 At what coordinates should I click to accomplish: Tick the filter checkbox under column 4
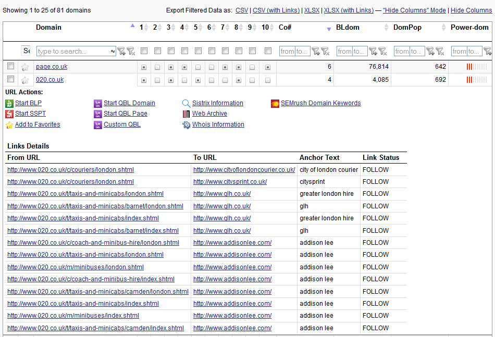click(x=184, y=51)
